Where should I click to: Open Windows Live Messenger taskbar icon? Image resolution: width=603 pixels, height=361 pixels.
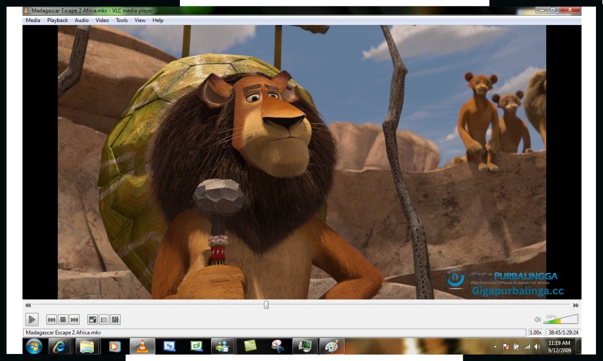pyautogui.click(x=223, y=346)
